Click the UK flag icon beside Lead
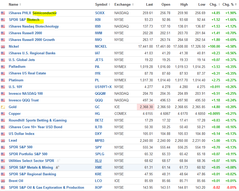The width and height of the screenshot is (239, 191). coord(3,141)
